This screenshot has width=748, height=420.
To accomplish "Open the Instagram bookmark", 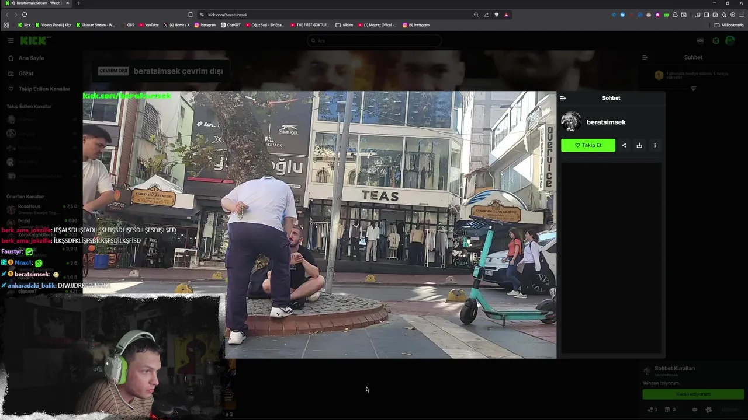I will [205, 25].
